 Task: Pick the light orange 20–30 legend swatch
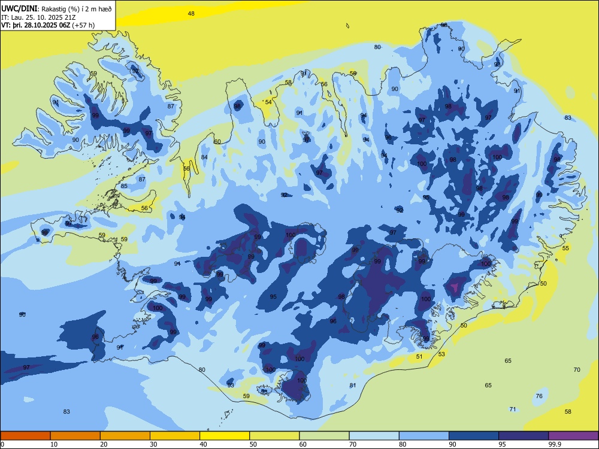tap(125, 436)
